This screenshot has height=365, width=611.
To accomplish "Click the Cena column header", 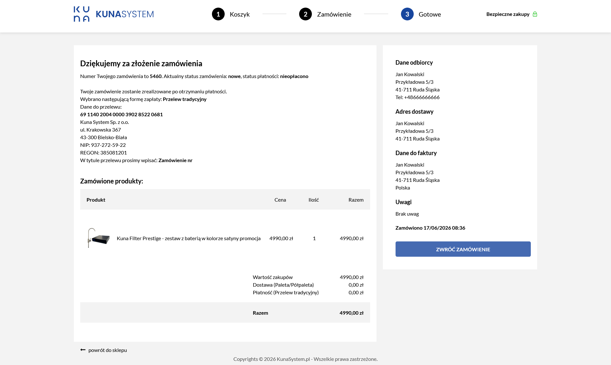I will pos(280,200).
